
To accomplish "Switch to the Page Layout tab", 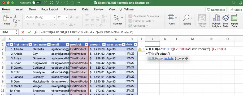I will [x=50, y=9].
